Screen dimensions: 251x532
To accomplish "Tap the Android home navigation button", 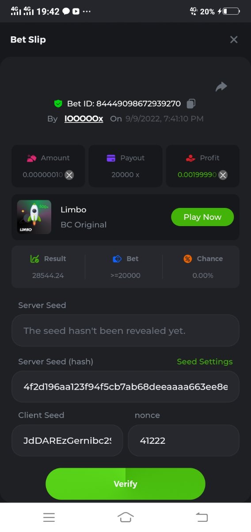I will click(125, 517).
